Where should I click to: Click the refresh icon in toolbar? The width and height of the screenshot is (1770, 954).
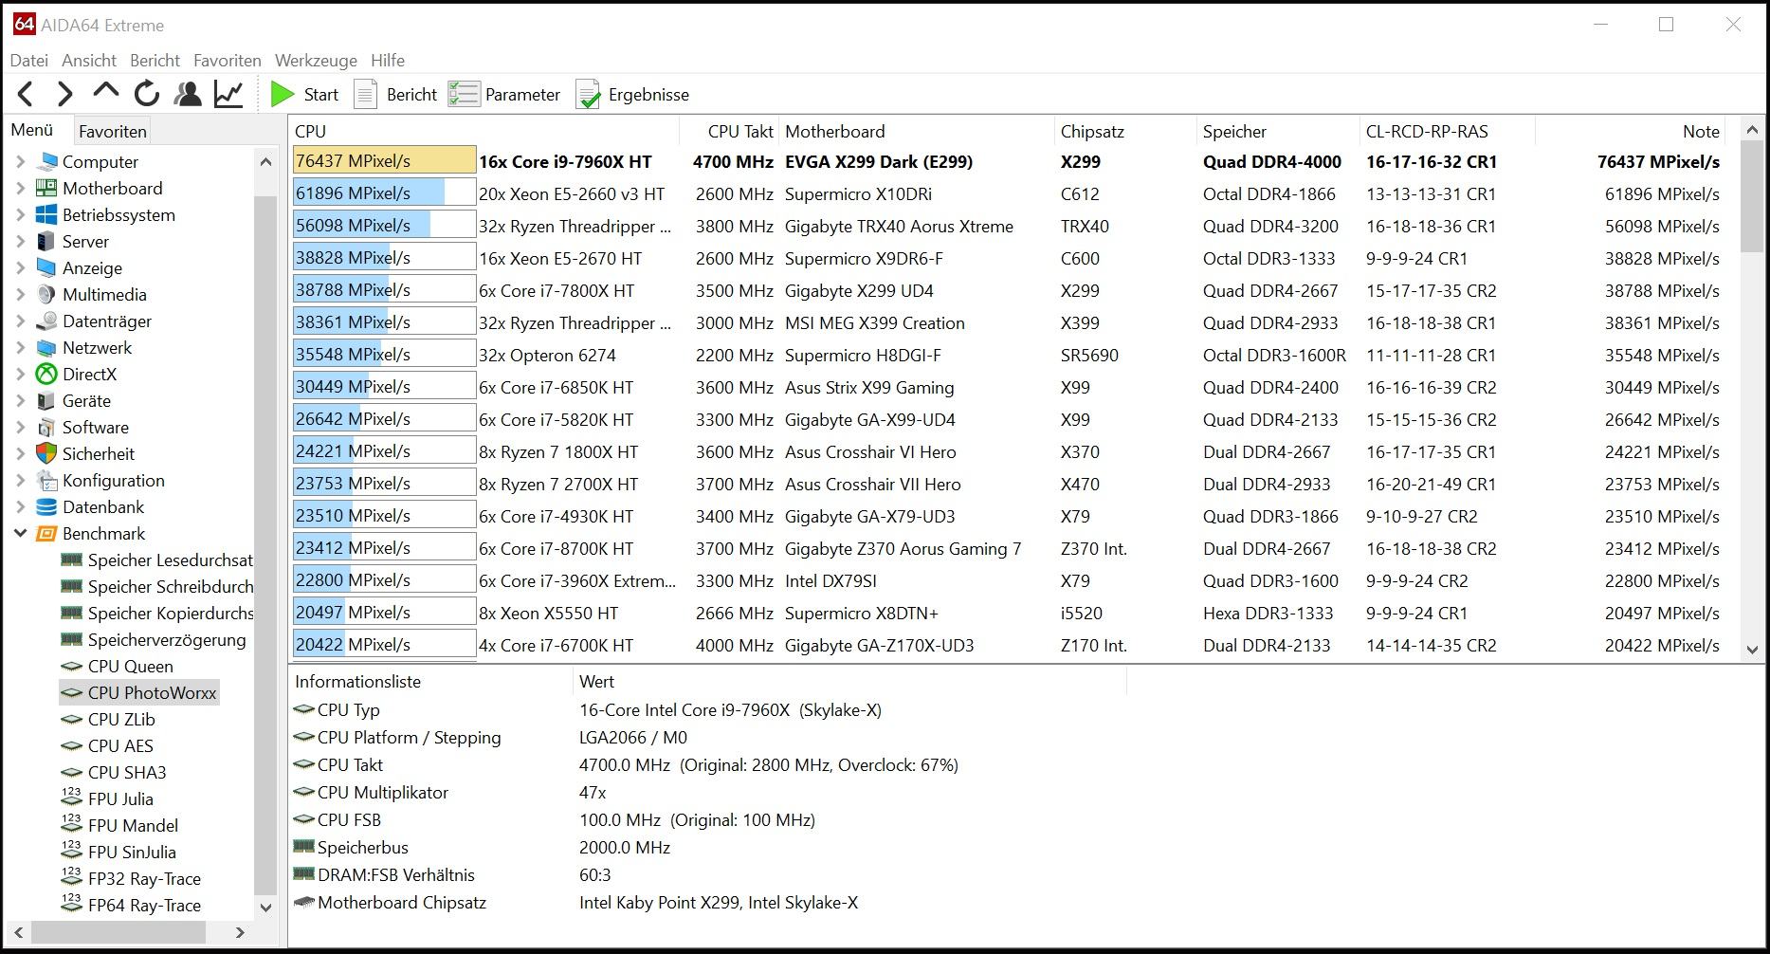click(x=146, y=94)
